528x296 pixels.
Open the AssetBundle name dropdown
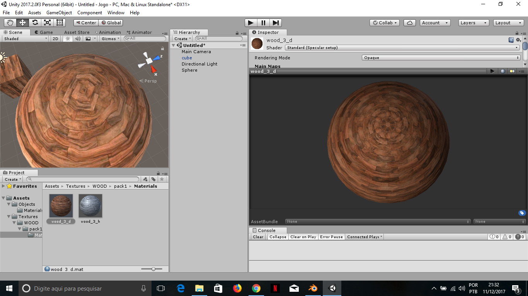coord(378,222)
